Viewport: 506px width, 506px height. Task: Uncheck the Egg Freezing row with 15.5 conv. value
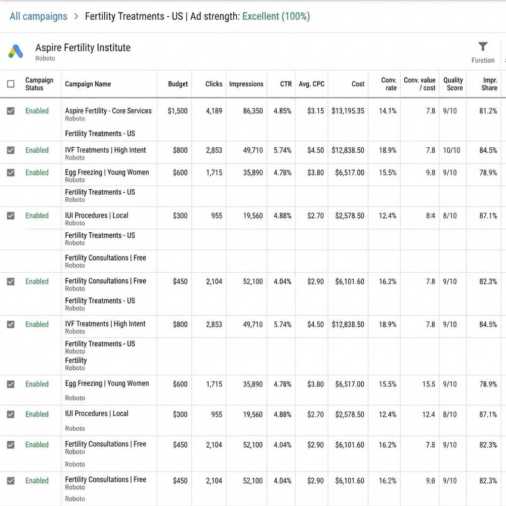pos(11,384)
